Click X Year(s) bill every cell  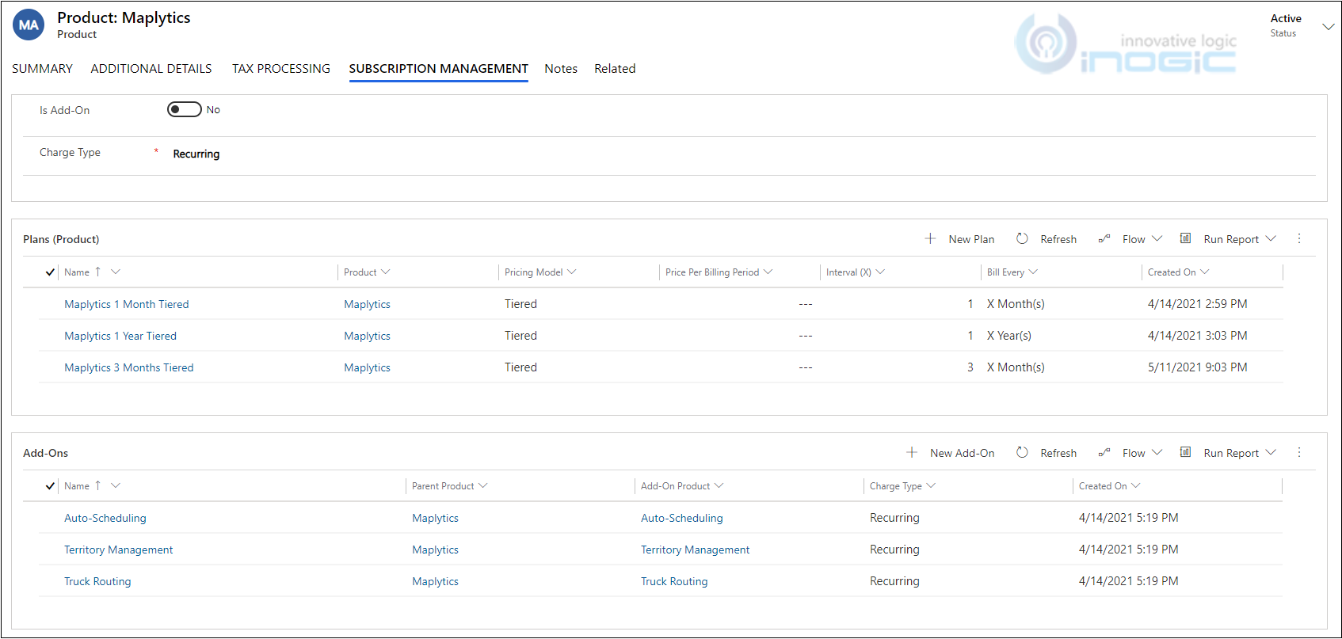(1009, 336)
